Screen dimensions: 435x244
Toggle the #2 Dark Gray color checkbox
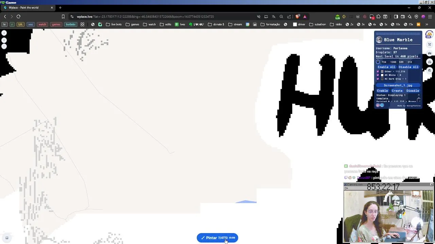click(378, 79)
